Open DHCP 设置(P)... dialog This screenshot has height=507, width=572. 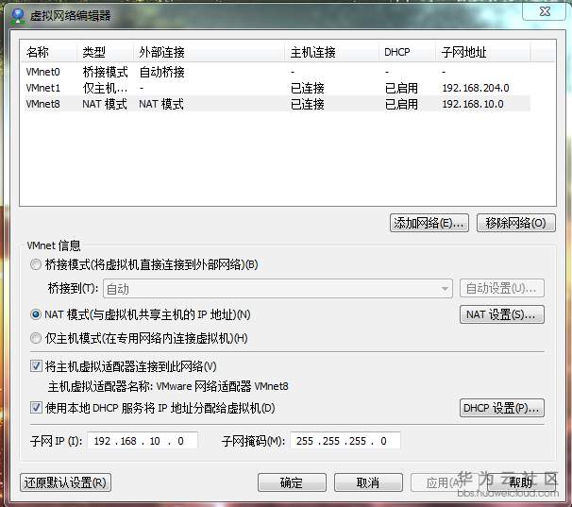501,408
